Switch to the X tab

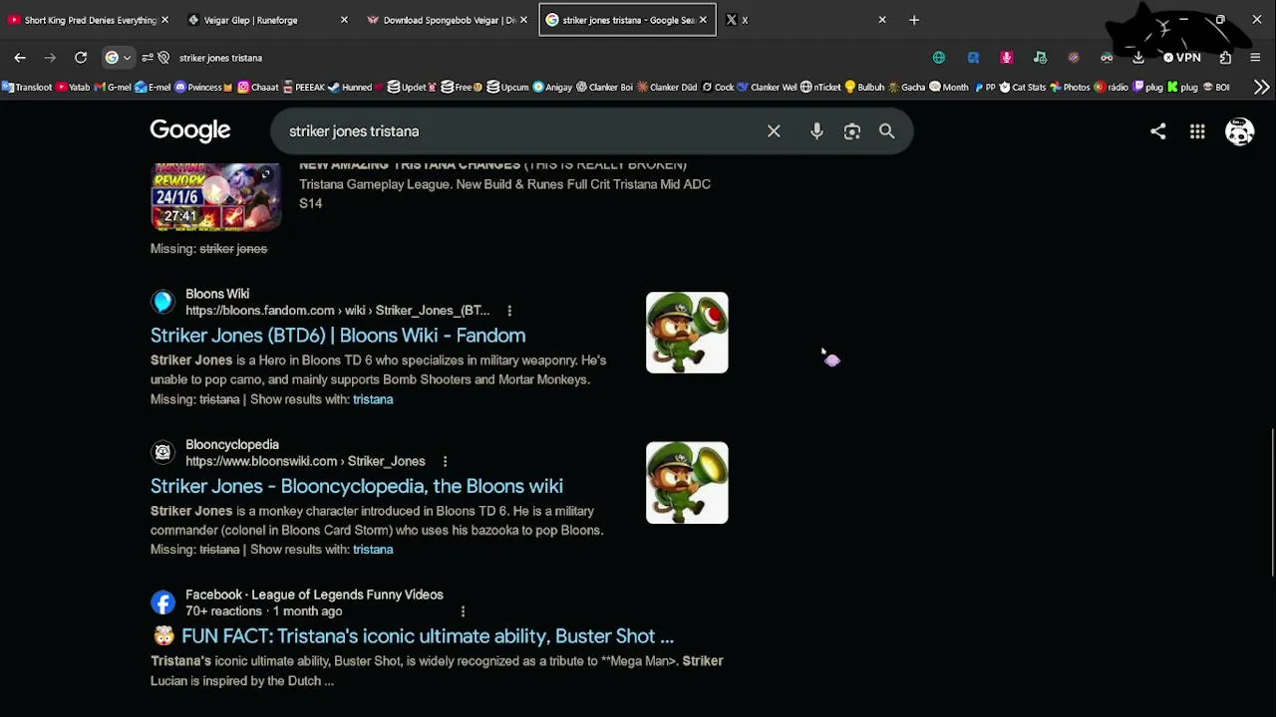[805, 20]
